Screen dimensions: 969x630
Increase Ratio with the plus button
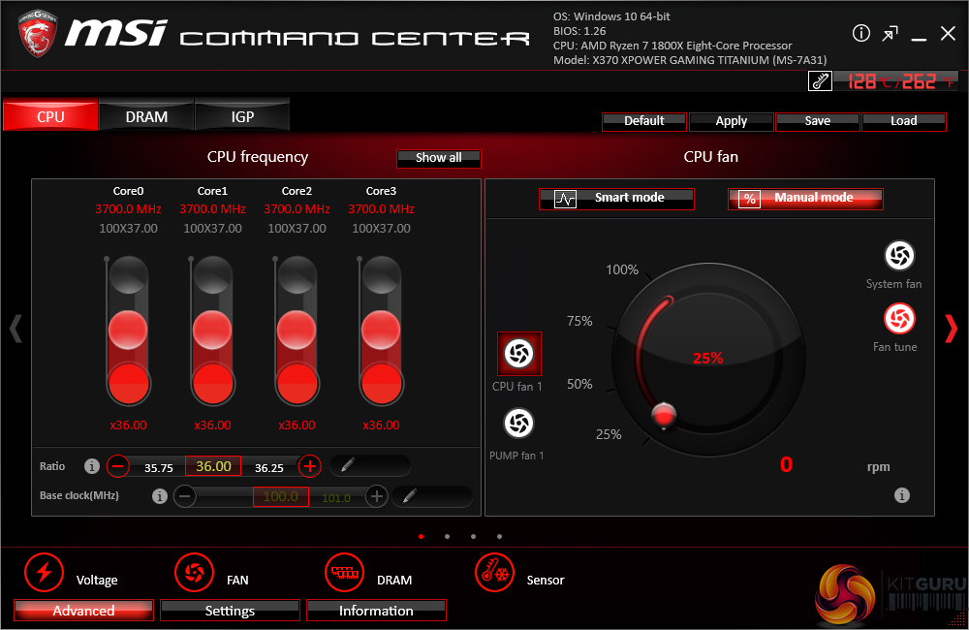tap(310, 465)
